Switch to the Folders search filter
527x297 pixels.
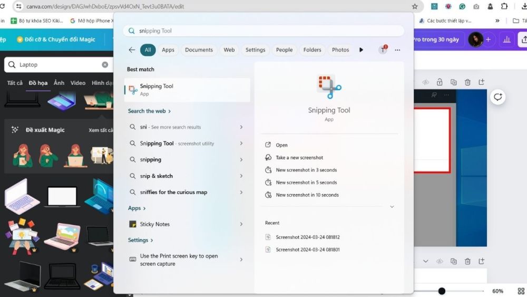click(312, 50)
